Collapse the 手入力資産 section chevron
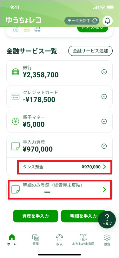The image size is (119, 258). click(104, 146)
